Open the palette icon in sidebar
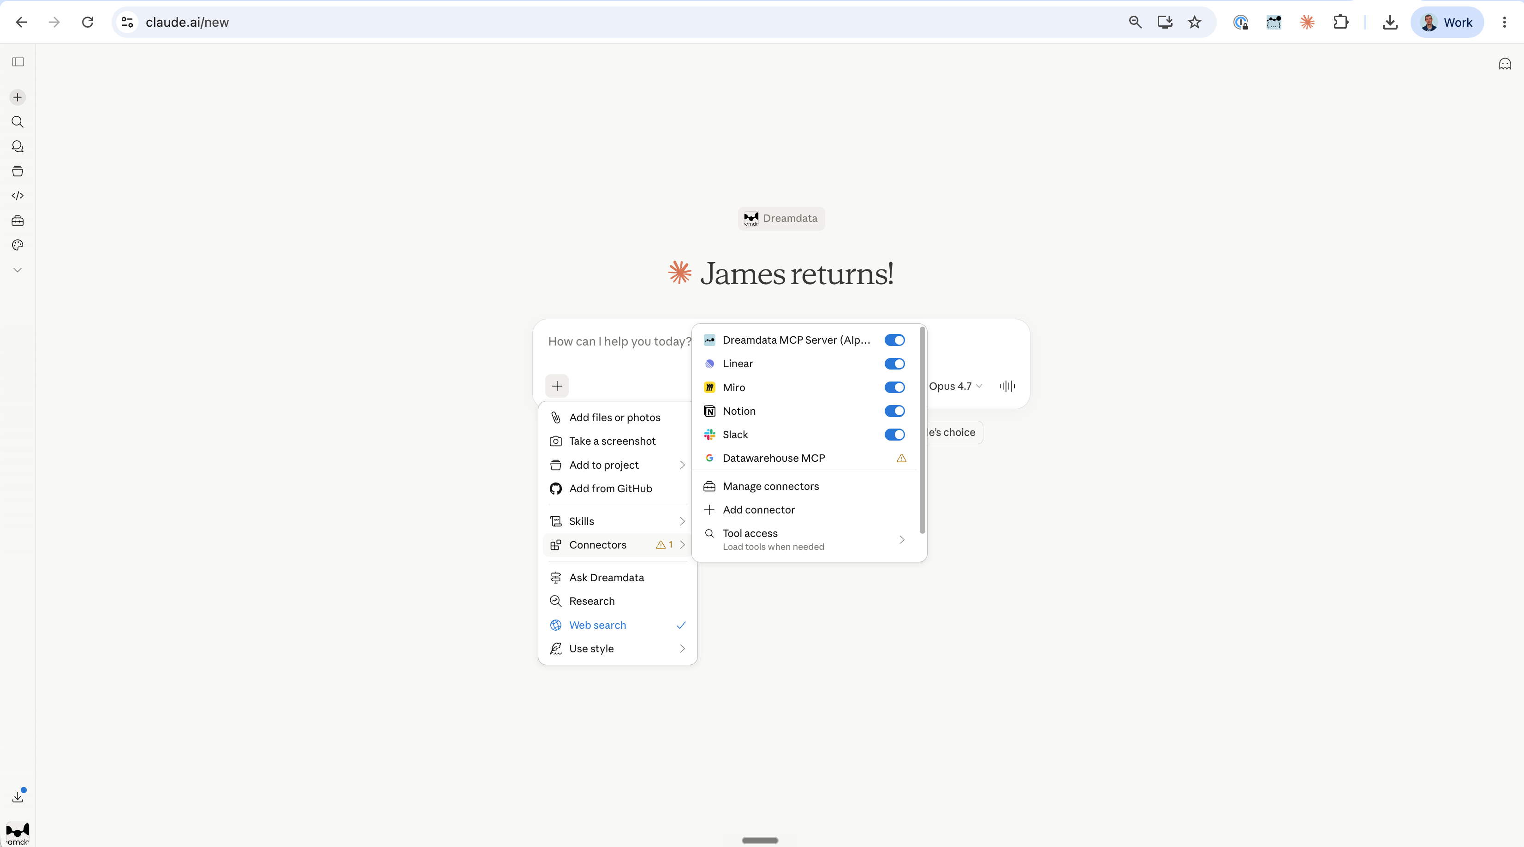1524x847 pixels. (x=18, y=245)
